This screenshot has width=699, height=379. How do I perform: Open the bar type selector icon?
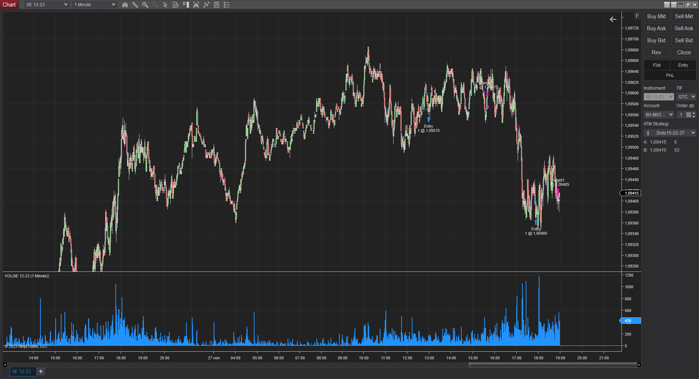coord(125,5)
